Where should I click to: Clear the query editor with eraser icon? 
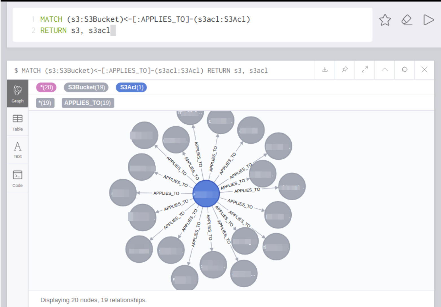(x=407, y=20)
